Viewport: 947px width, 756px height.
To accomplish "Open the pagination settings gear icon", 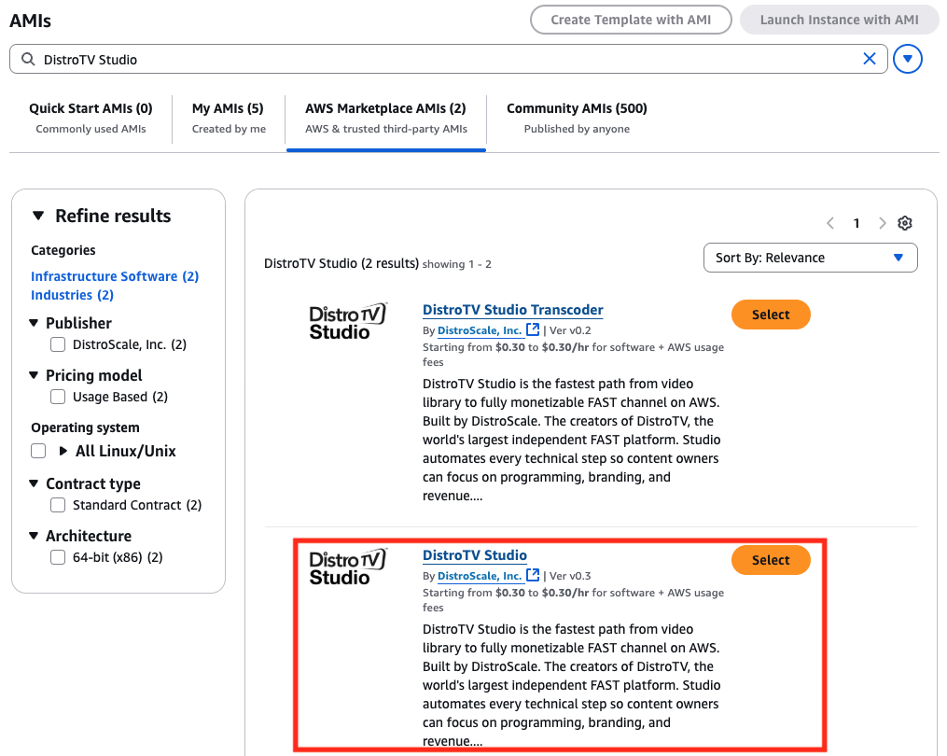I will pyautogui.click(x=904, y=223).
